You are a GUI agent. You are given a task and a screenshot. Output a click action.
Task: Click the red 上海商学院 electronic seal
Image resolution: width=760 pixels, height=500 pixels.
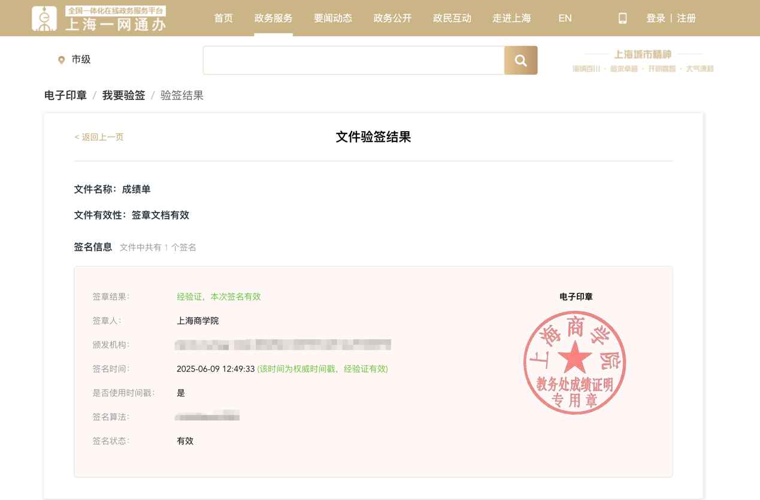pos(574,362)
